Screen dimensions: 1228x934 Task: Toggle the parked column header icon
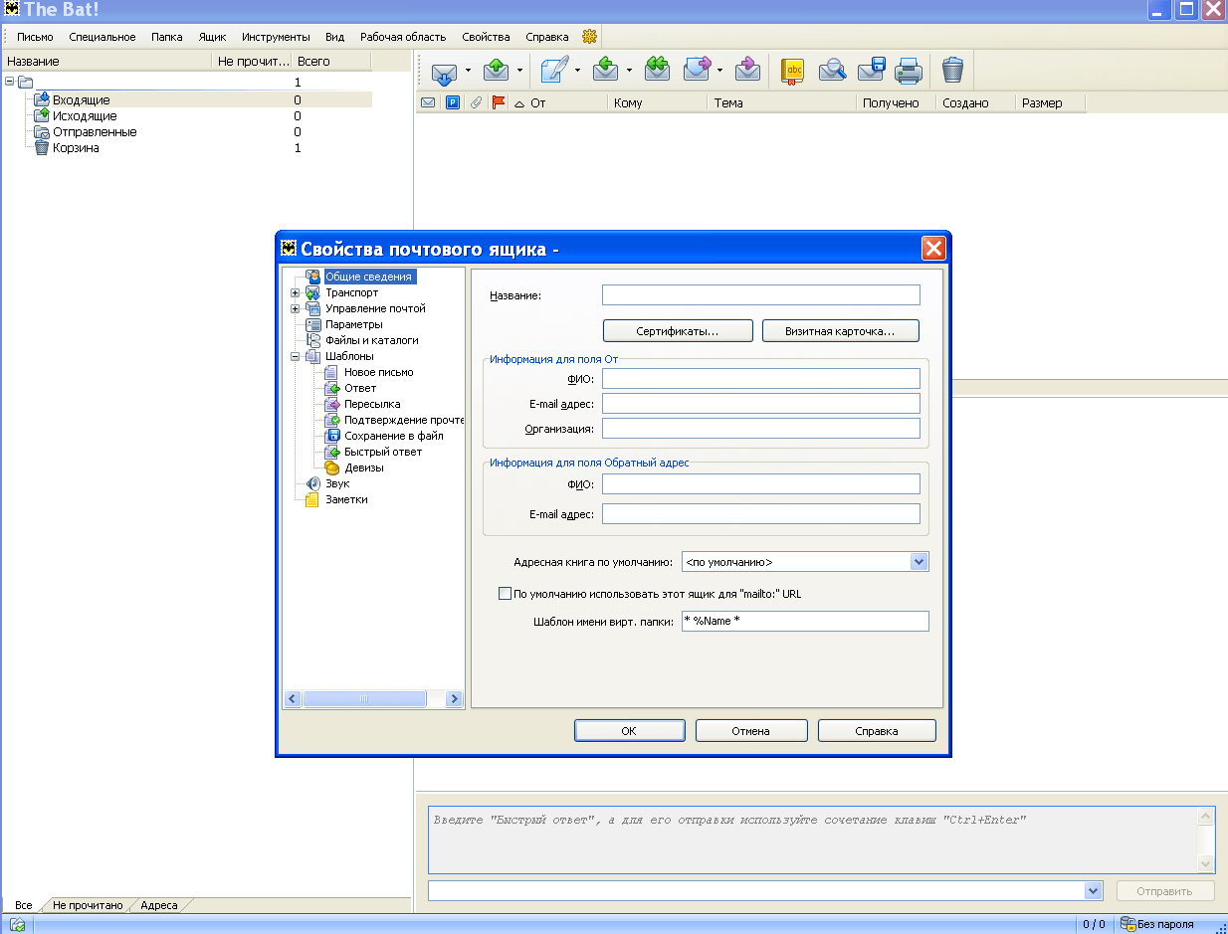453,102
